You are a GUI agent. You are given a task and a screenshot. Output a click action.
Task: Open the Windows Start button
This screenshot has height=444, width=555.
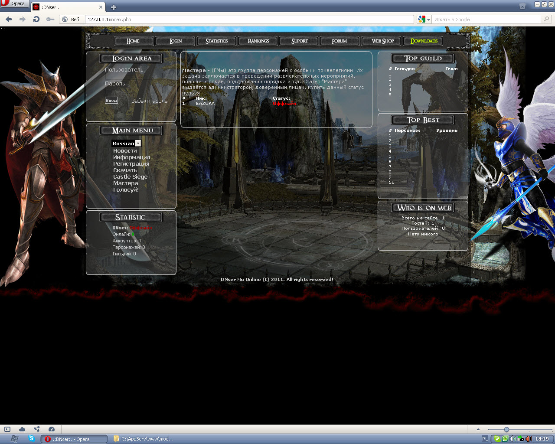(14, 439)
